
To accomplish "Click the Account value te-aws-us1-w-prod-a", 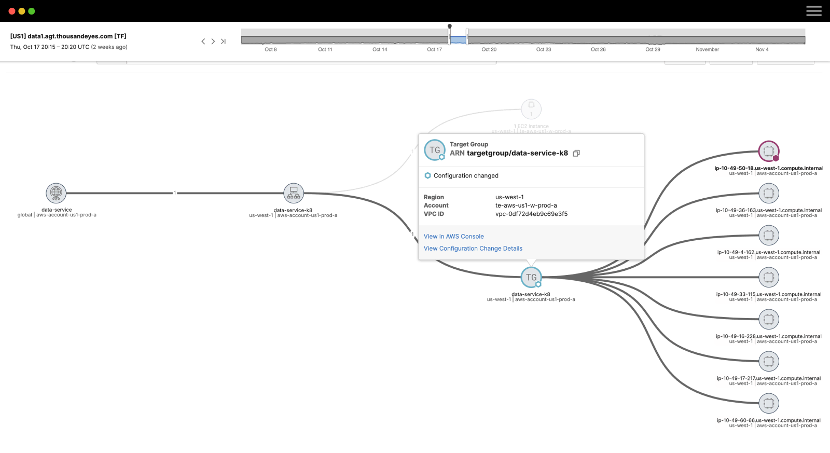I will click(x=526, y=205).
